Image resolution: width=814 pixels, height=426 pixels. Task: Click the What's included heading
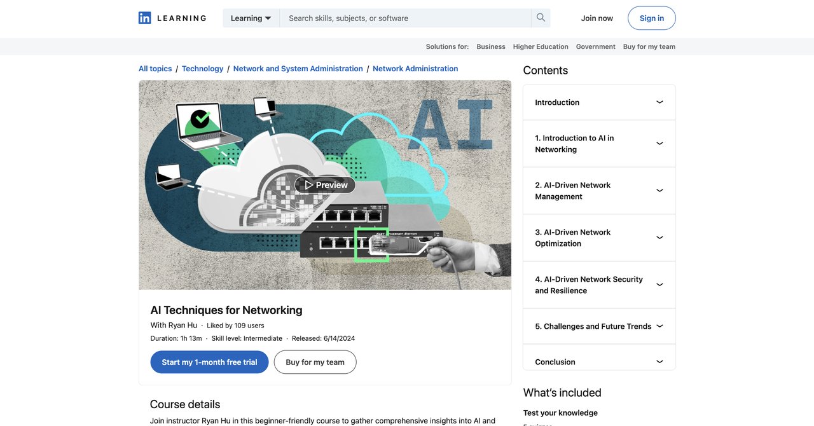pyautogui.click(x=562, y=393)
